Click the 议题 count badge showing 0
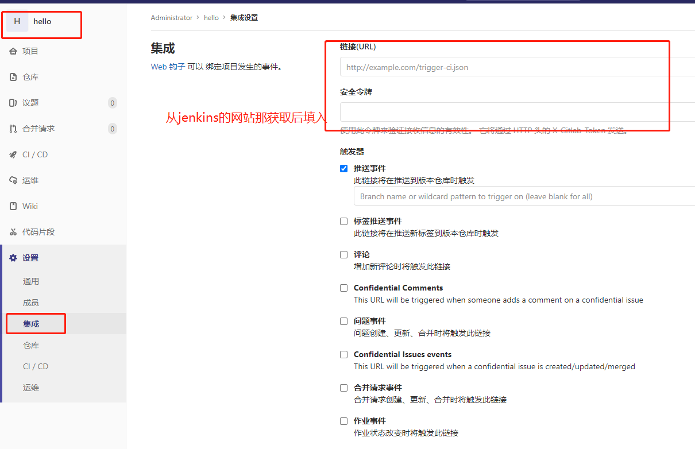Viewport: 695px width, 449px height. click(x=113, y=103)
